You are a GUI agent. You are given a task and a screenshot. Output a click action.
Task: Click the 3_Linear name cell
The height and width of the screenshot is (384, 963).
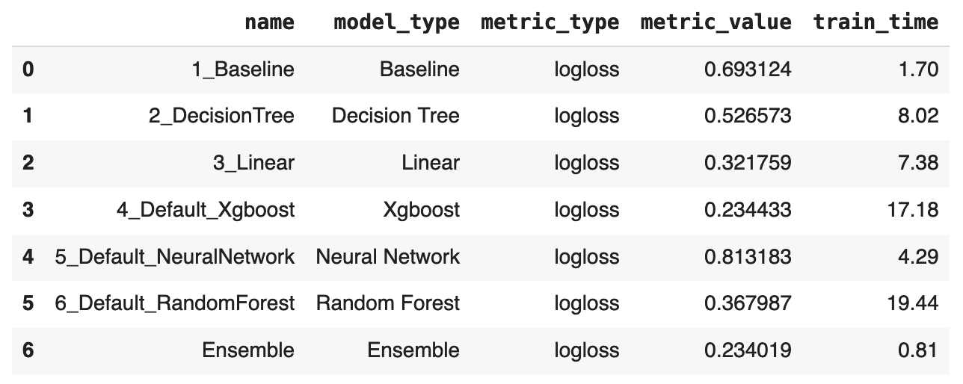pos(253,163)
